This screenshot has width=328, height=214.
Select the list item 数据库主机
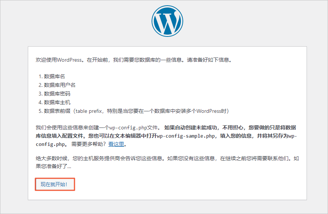(57, 102)
